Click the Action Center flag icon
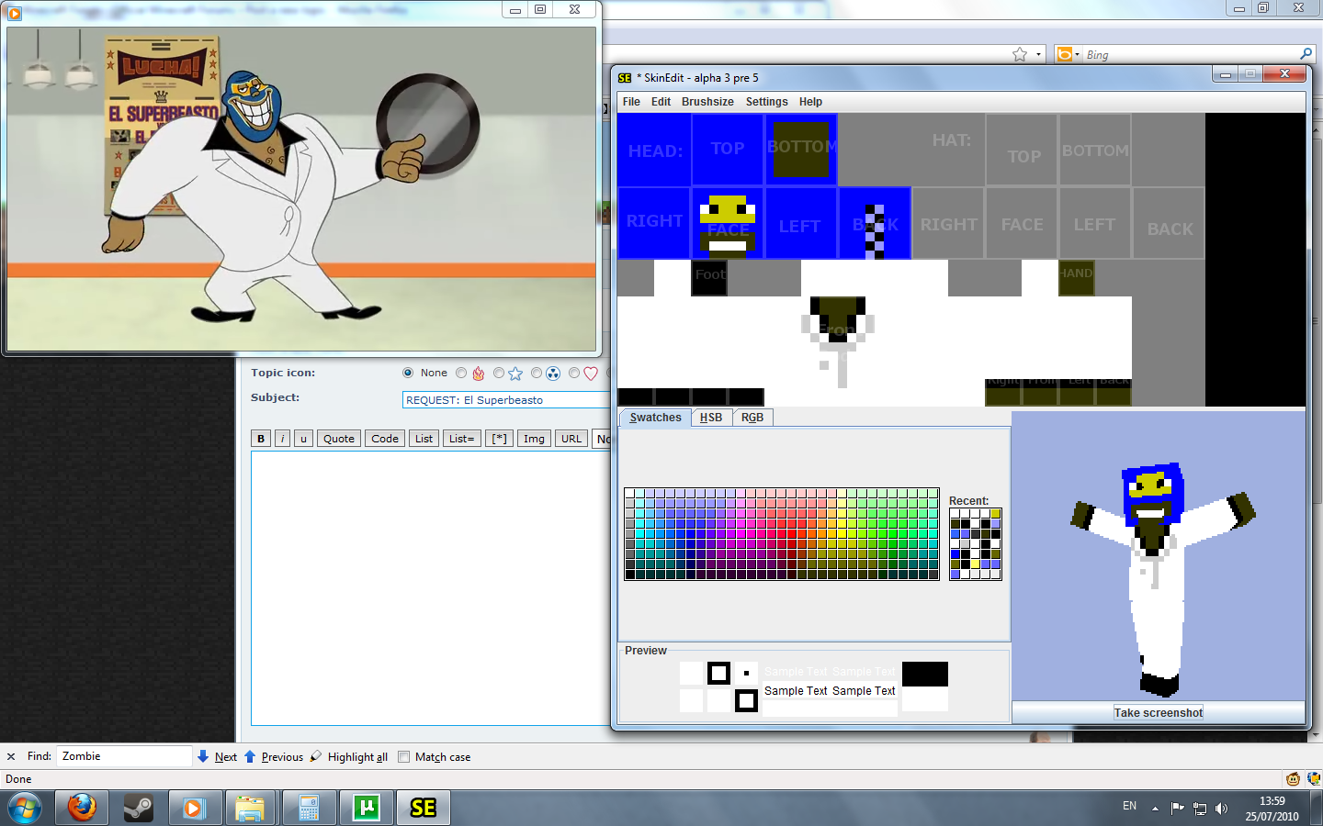This screenshot has height=826, width=1323. pos(1178,809)
